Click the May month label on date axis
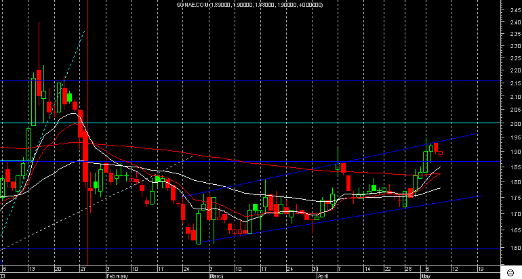 (426, 276)
